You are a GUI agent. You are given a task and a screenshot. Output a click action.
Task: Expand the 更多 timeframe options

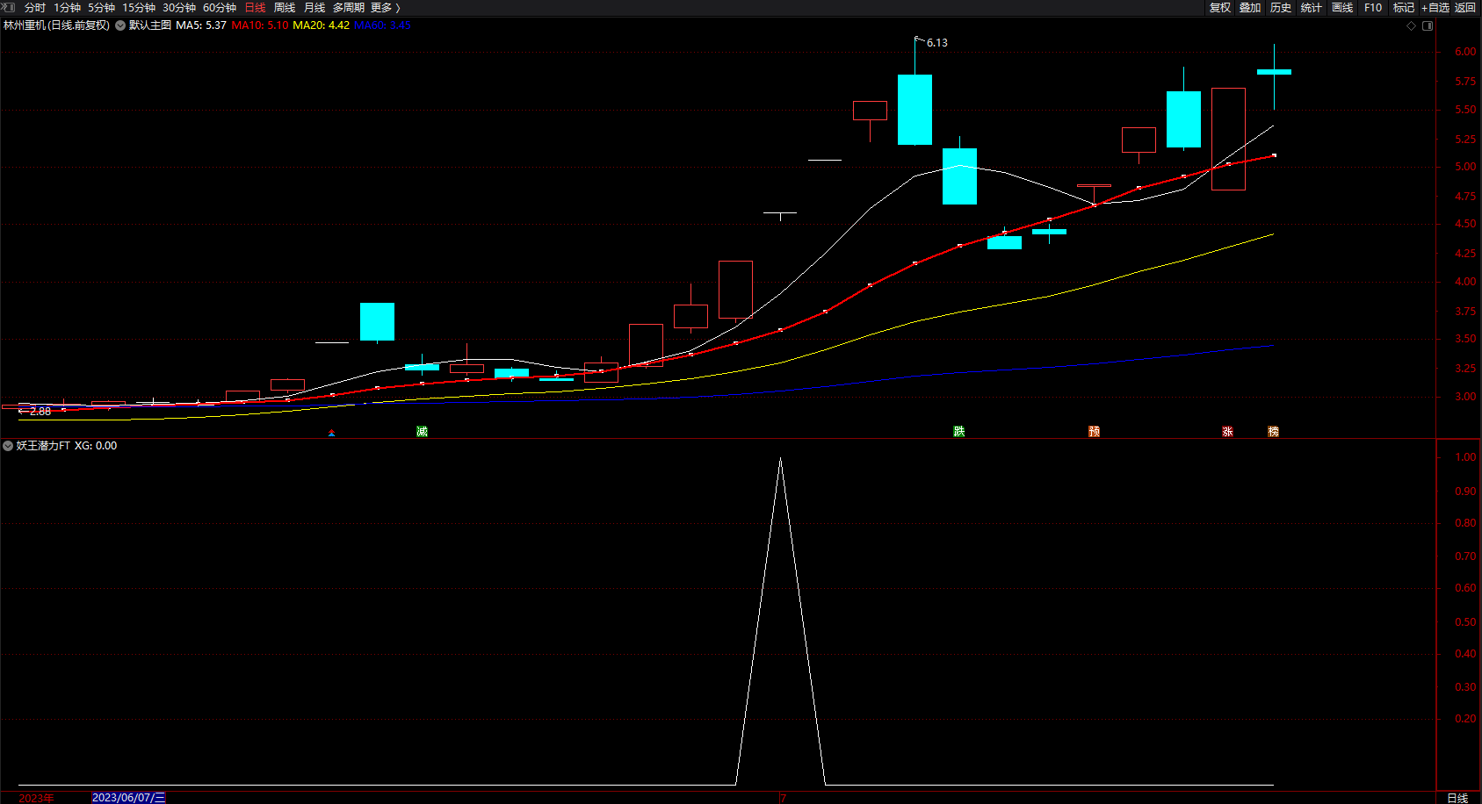385,7
